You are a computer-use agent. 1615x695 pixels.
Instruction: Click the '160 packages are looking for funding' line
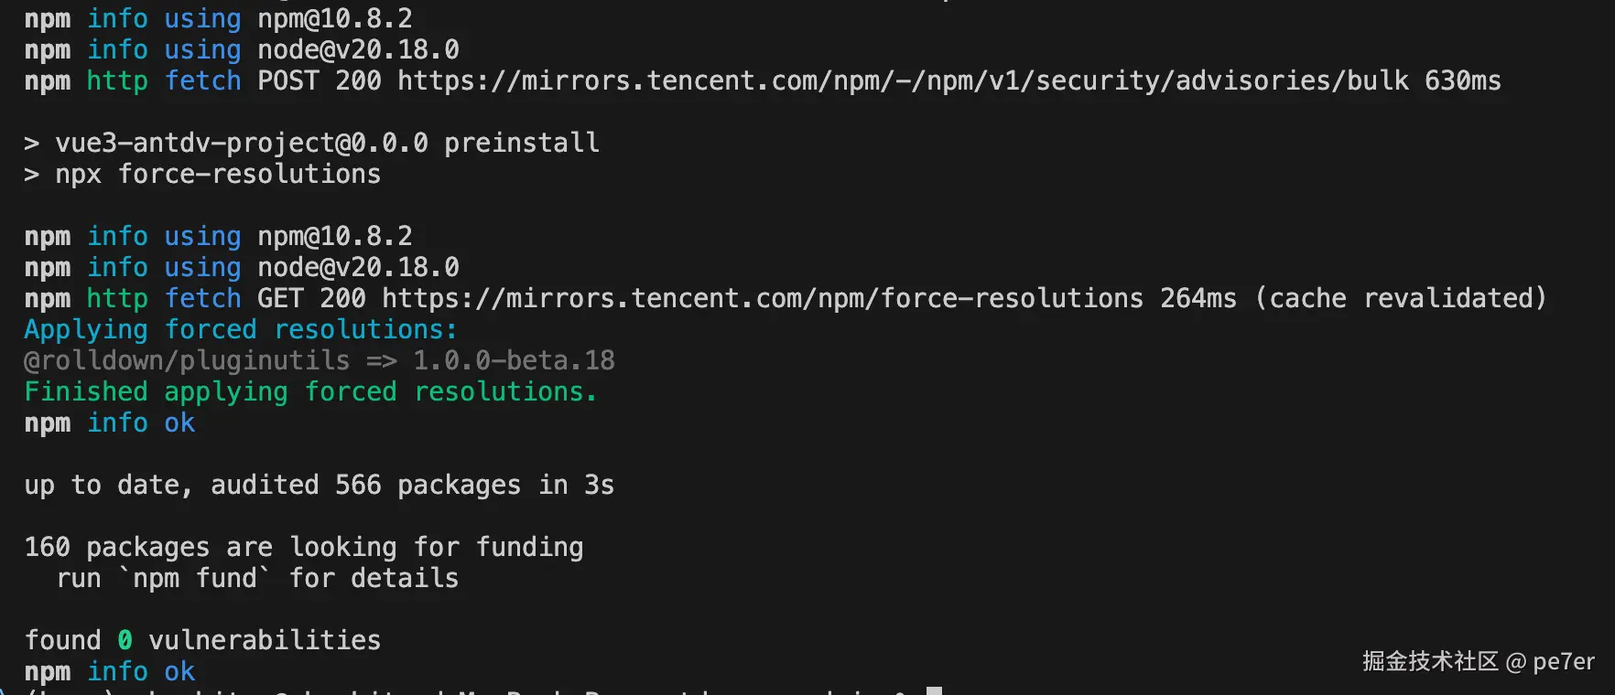click(x=303, y=547)
